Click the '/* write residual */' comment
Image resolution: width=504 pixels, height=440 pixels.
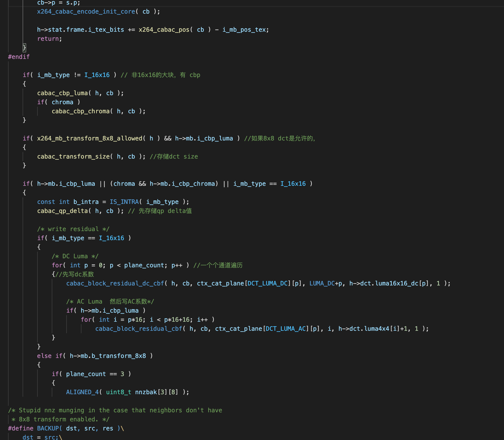click(x=73, y=229)
